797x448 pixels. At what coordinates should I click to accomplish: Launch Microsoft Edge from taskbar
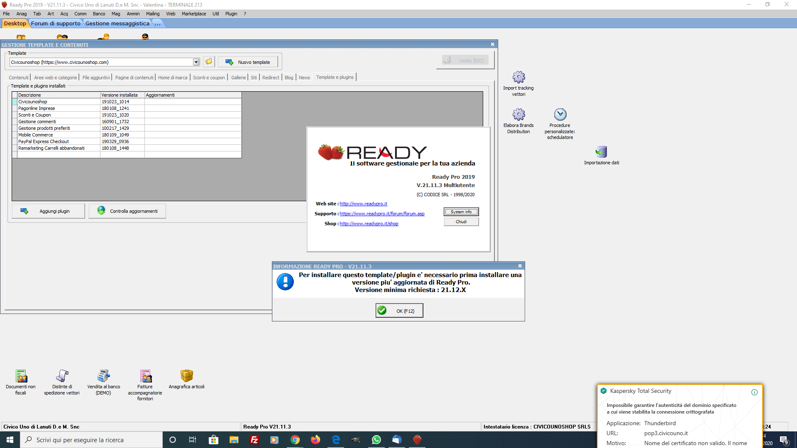click(336, 440)
